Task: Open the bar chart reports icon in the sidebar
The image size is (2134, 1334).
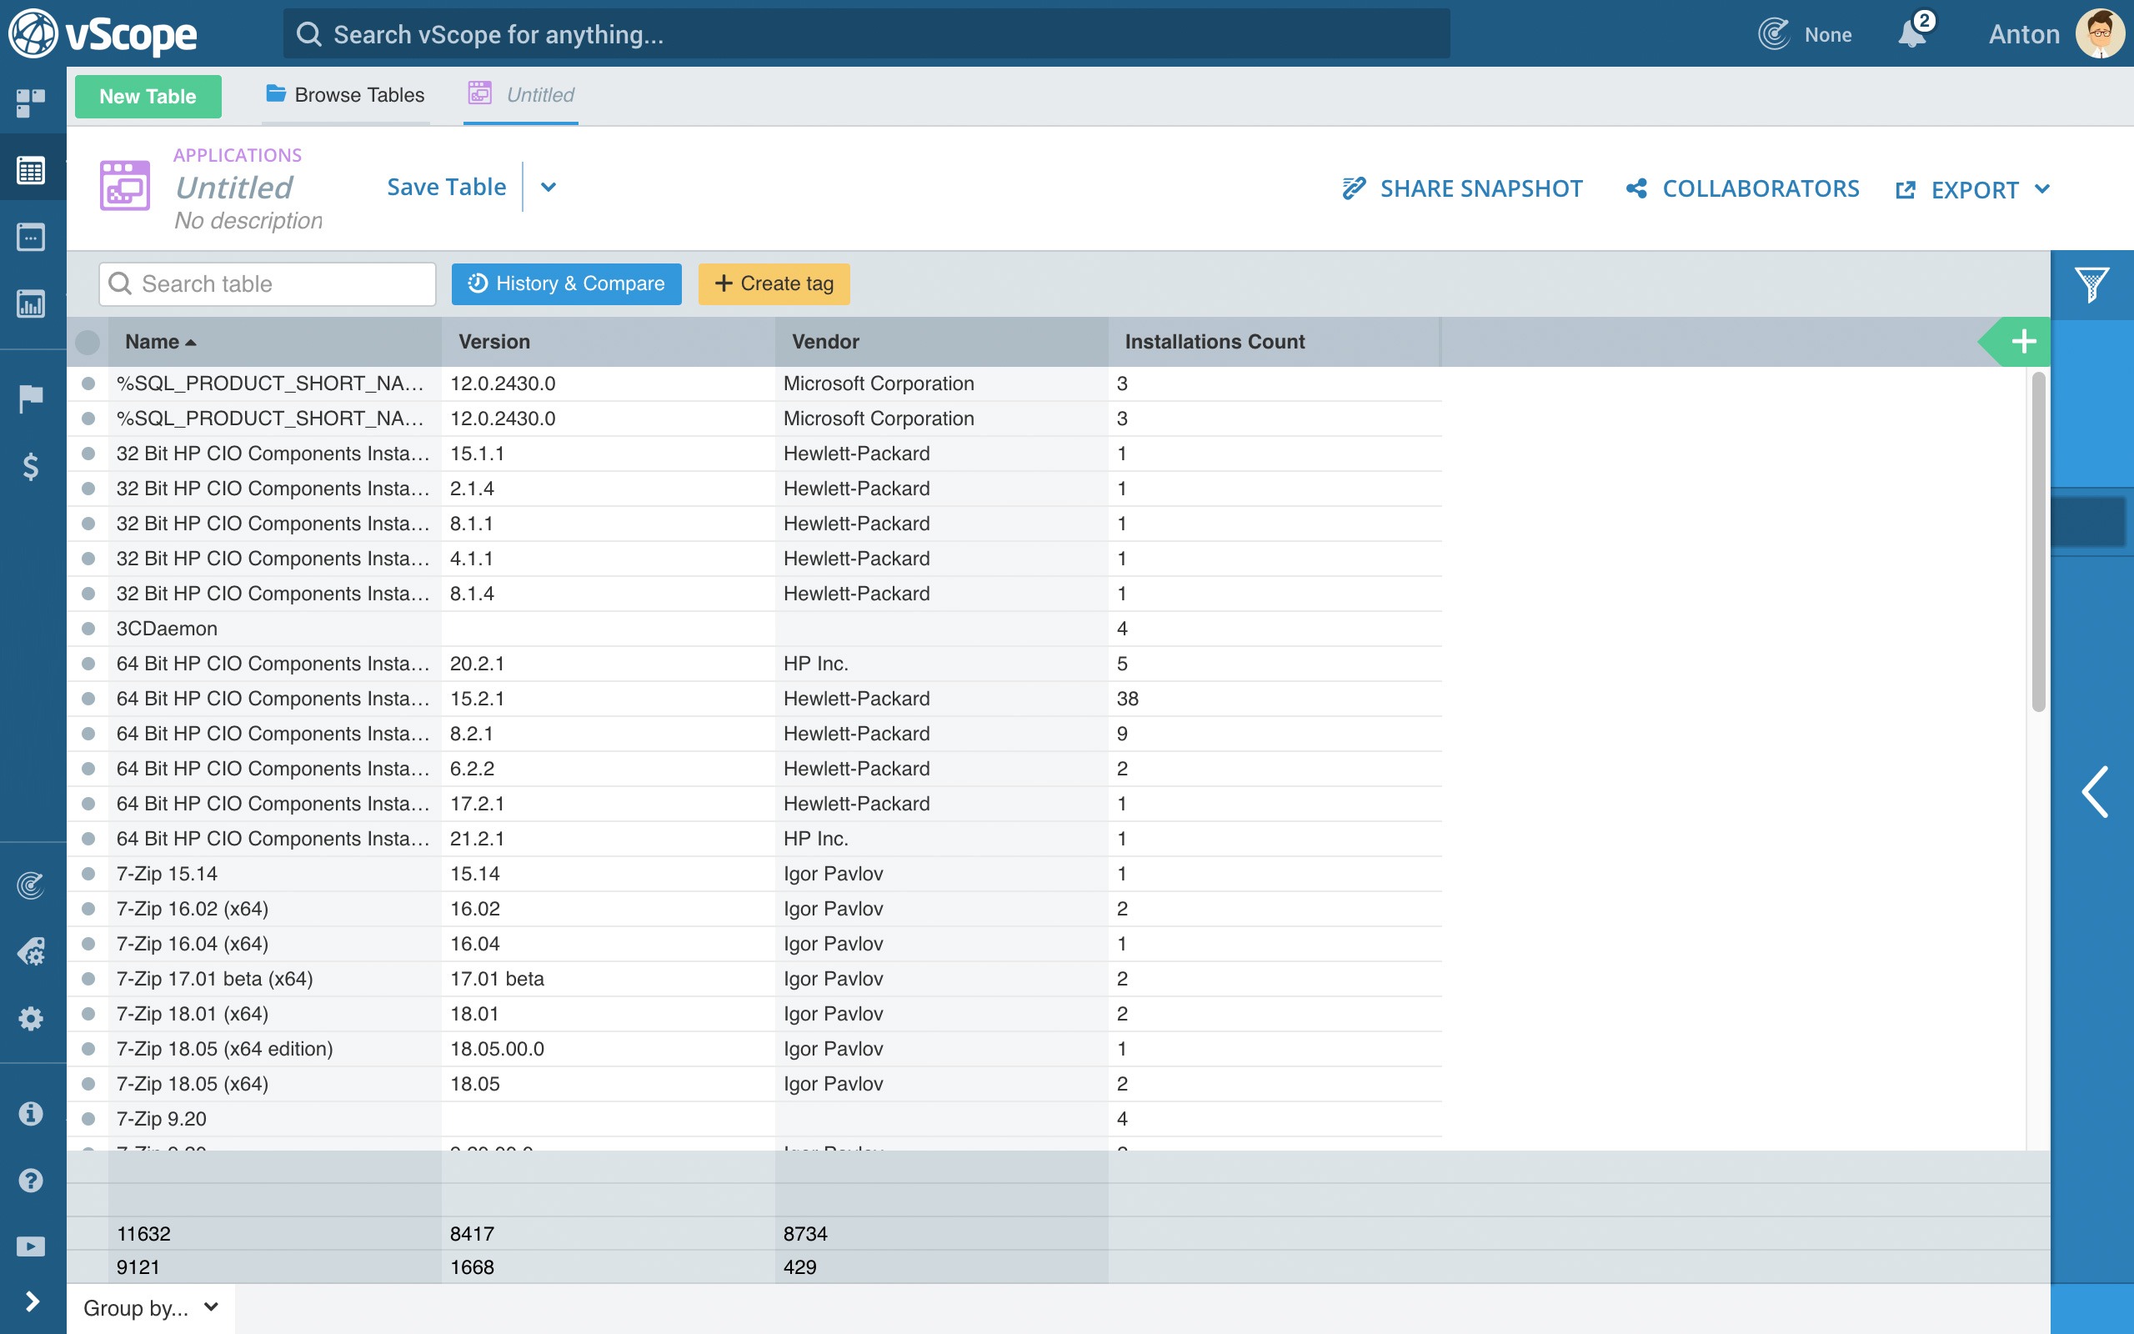Action: point(31,304)
